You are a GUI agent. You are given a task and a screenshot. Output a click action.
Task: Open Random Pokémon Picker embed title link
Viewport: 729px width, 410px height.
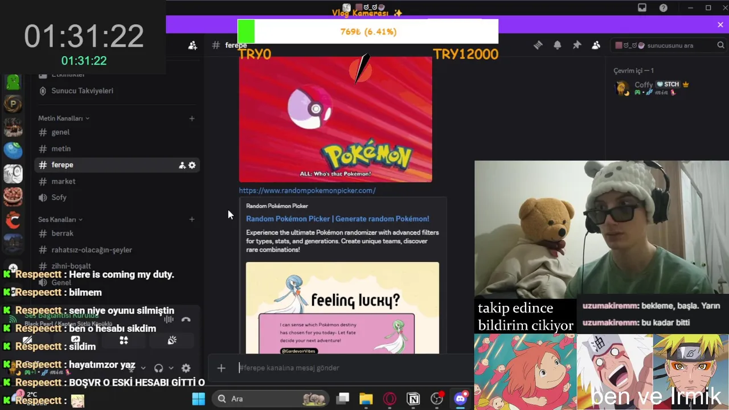337,219
